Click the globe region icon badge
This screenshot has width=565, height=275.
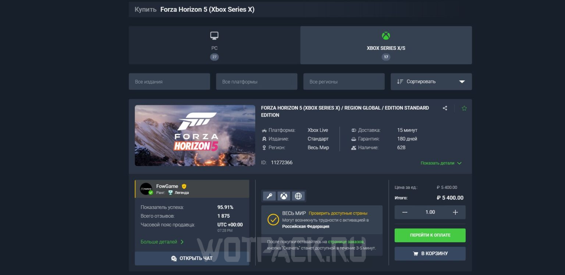coord(298,196)
